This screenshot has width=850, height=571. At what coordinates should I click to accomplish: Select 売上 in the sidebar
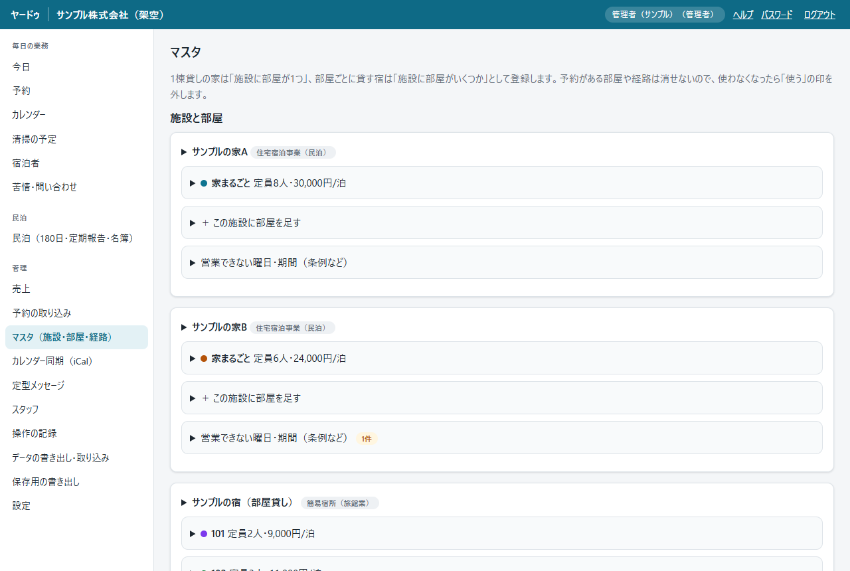(x=76, y=289)
